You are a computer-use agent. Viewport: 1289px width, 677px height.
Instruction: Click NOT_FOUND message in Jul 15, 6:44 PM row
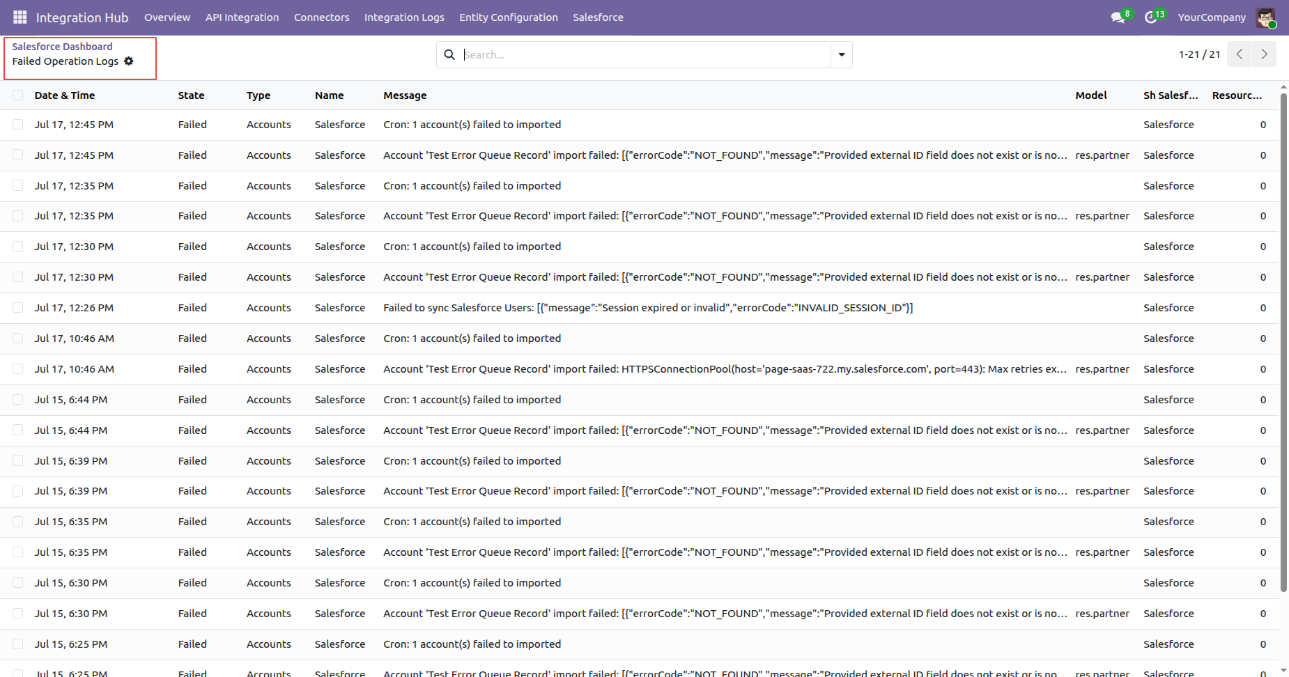pos(725,430)
